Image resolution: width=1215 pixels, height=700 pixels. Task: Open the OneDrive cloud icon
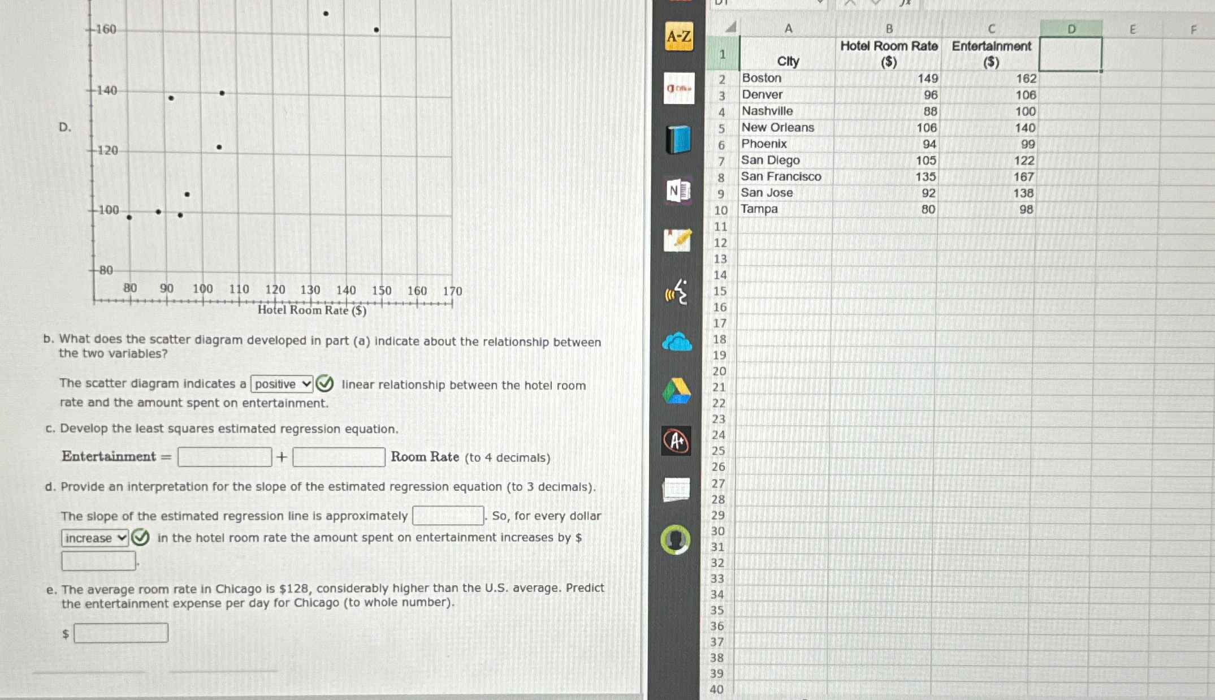pyautogui.click(x=677, y=342)
